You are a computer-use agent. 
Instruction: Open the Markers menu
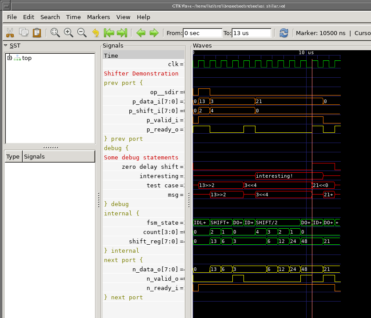(98, 17)
